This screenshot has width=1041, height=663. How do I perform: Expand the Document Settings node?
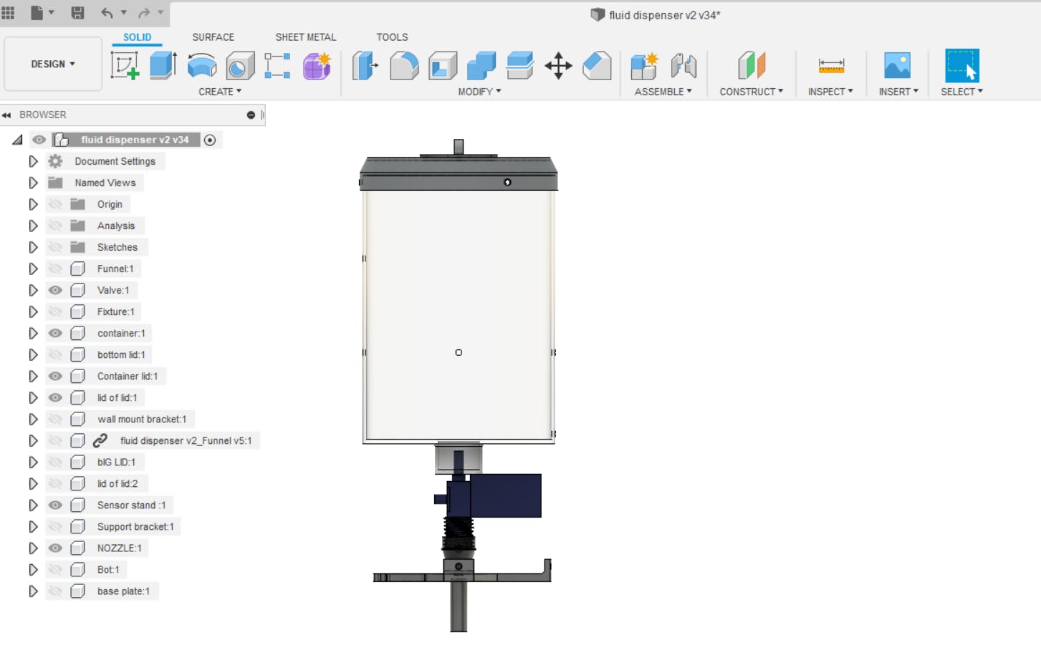pos(33,161)
